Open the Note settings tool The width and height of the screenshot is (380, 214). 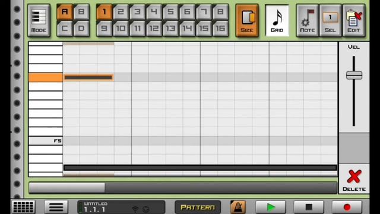point(308,20)
